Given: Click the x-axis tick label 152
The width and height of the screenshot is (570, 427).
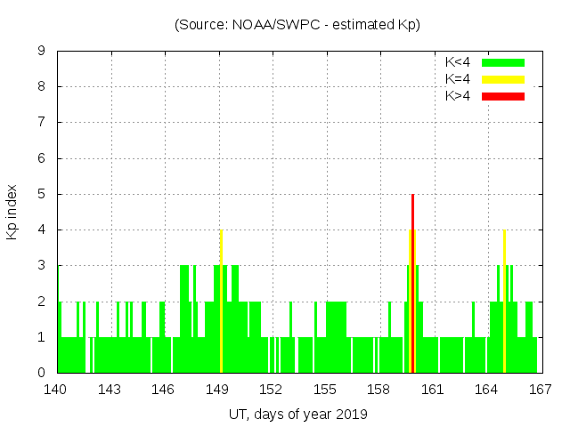Looking at the screenshot, I should click(272, 390).
